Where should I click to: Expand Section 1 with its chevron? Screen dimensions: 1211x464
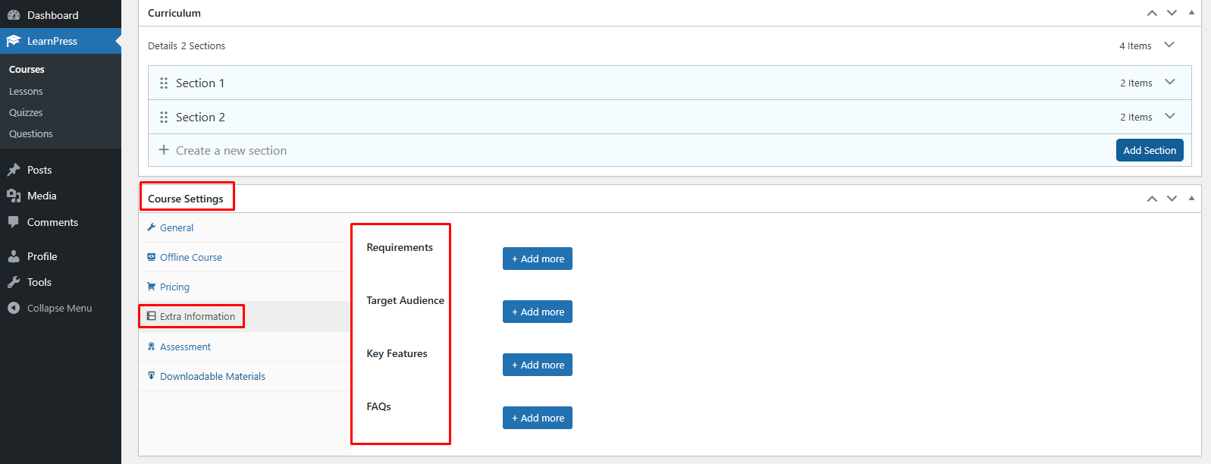[x=1169, y=82]
